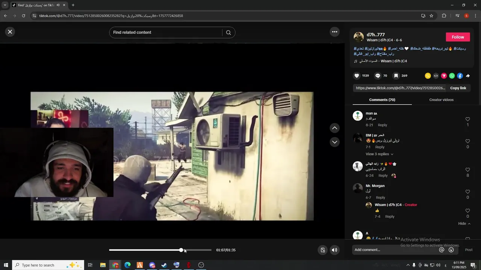Image resolution: width=481 pixels, height=270 pixels.
Task: Mute the video with speaker icon
Action: (334, 250)
